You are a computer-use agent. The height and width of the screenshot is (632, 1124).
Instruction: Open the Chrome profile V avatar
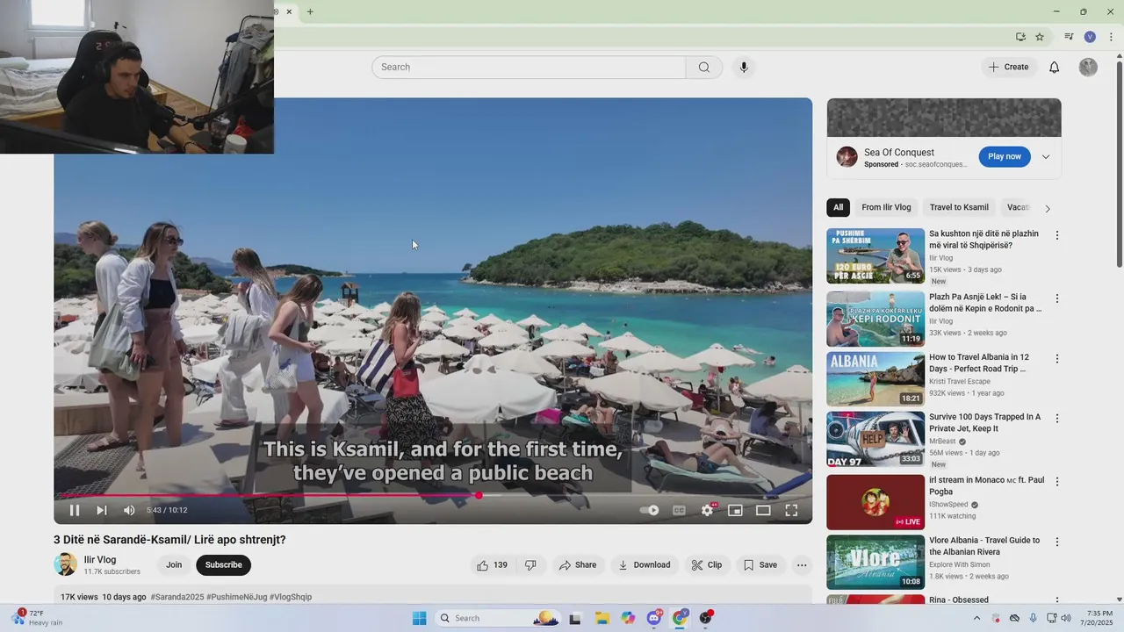pyautogui.click(x=1090, y=37)
